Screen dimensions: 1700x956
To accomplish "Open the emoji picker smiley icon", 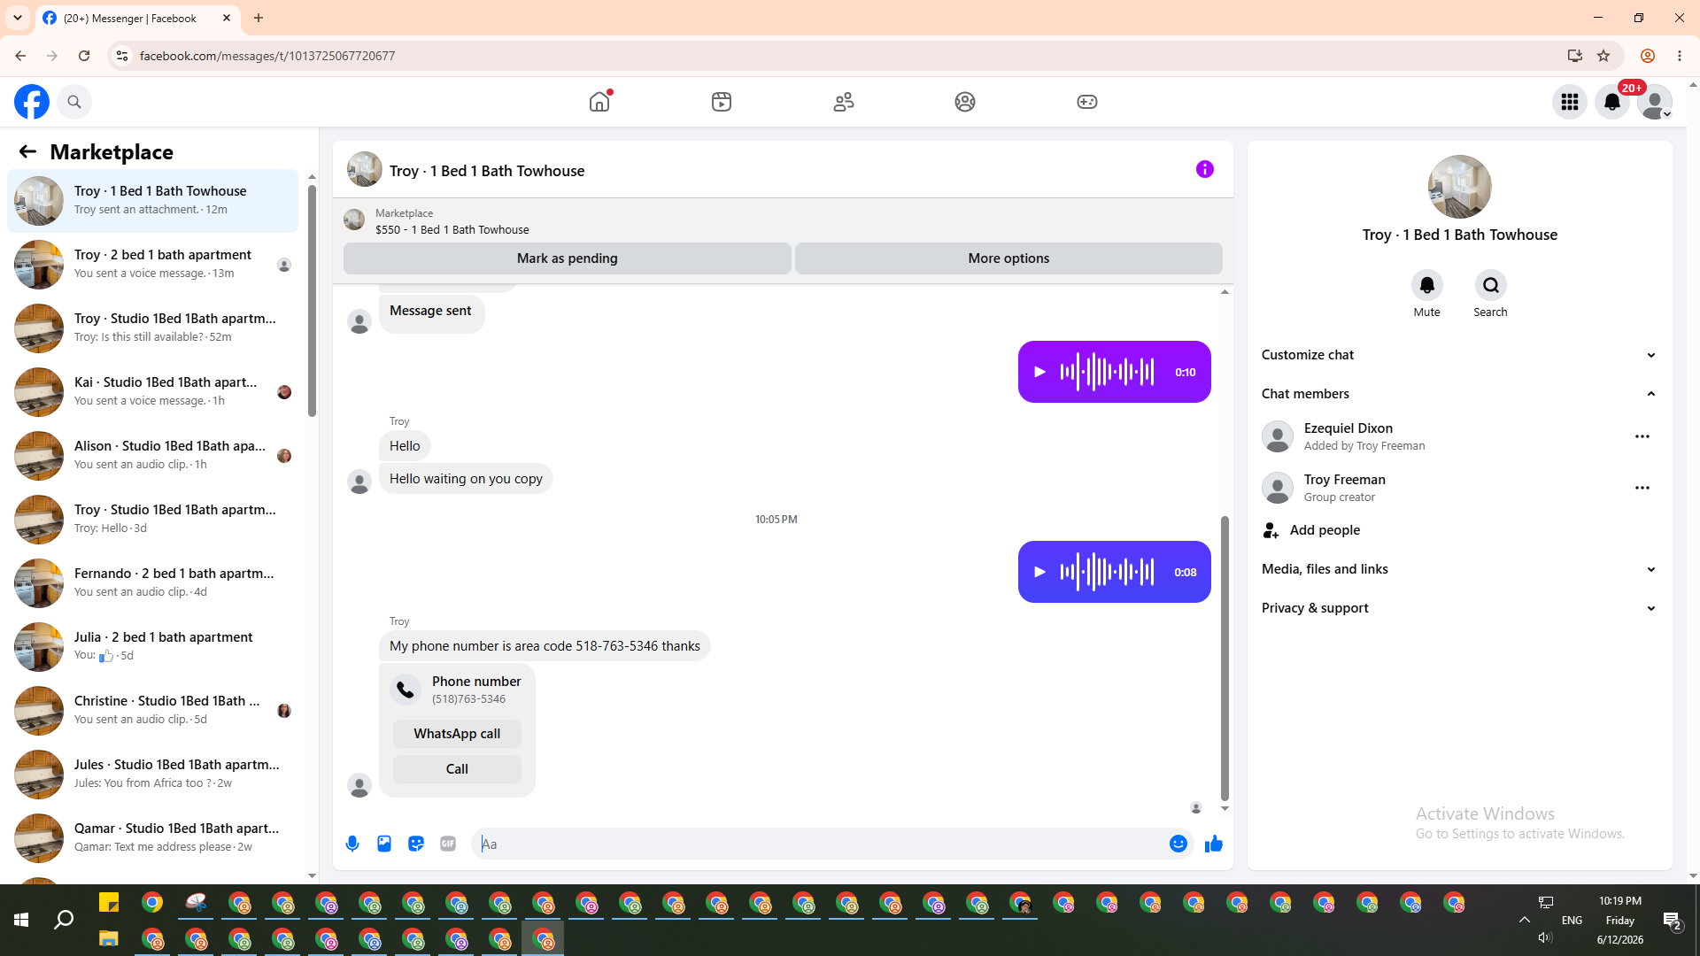I will [1178, 844].
